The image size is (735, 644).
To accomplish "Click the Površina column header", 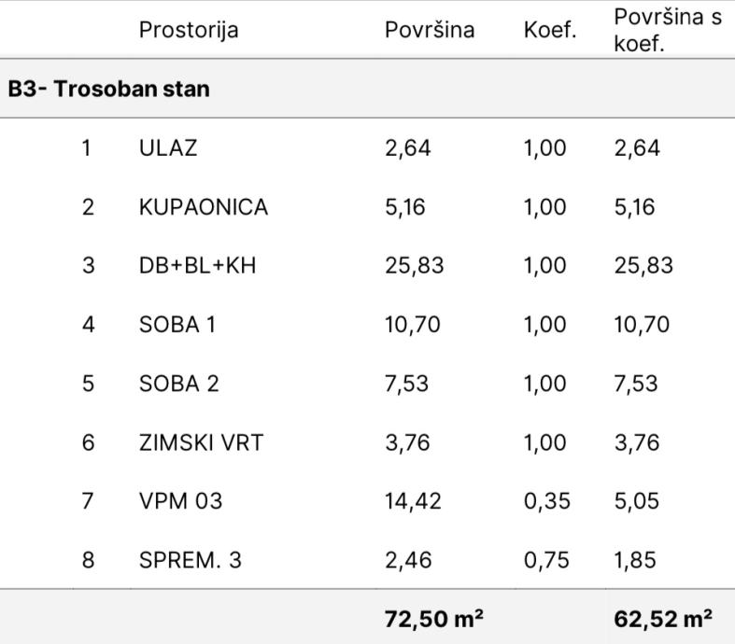I will click(x=430, y=30).
